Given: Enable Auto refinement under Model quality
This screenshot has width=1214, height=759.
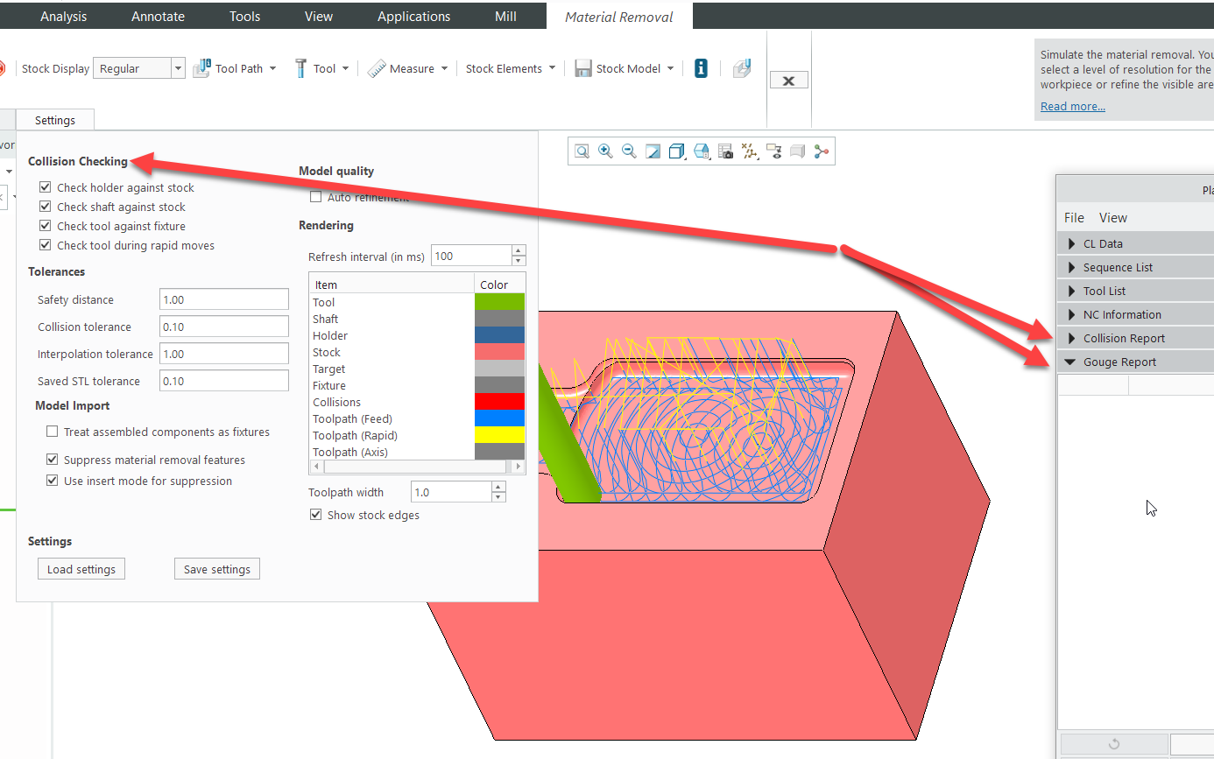Looking at the screenshot, I should [x=316, y=196].
